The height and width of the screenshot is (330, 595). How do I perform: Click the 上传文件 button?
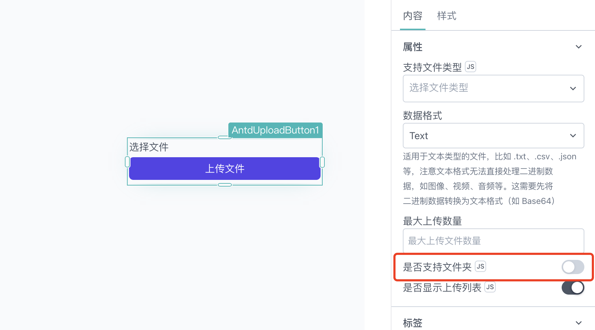pyautogui.click(x=225, y=169)
